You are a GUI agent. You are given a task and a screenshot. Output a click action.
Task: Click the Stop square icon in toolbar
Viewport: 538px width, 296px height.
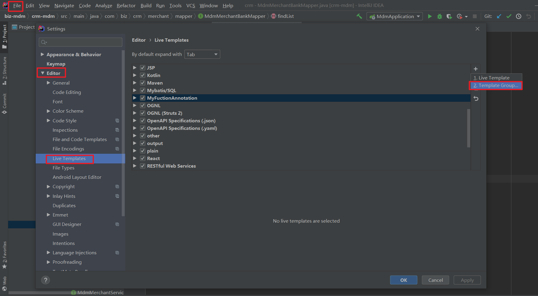pos(475,16)
